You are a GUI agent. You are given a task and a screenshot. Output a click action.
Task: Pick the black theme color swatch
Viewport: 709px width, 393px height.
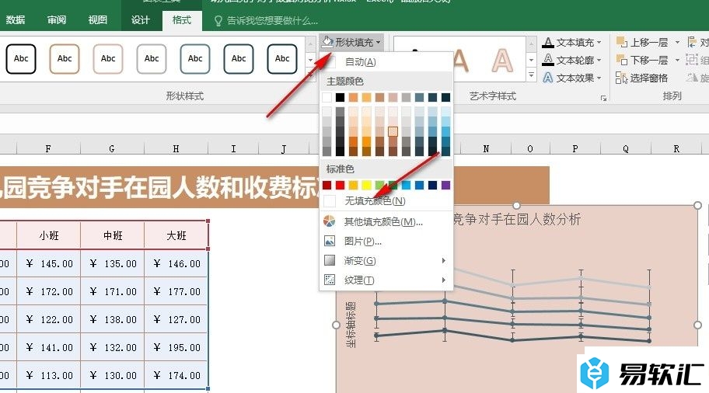(x=340, y=97)
